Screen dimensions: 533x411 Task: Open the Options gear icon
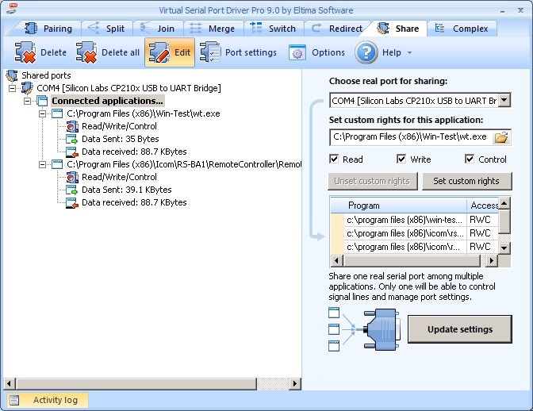[x=297, y=53]
